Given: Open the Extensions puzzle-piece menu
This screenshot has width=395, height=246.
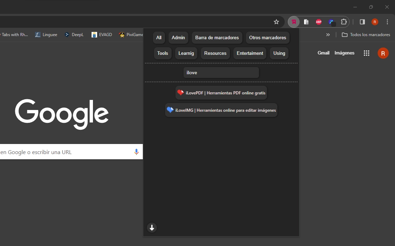Looking at the screenshot, I should click(x=344, y=22).
